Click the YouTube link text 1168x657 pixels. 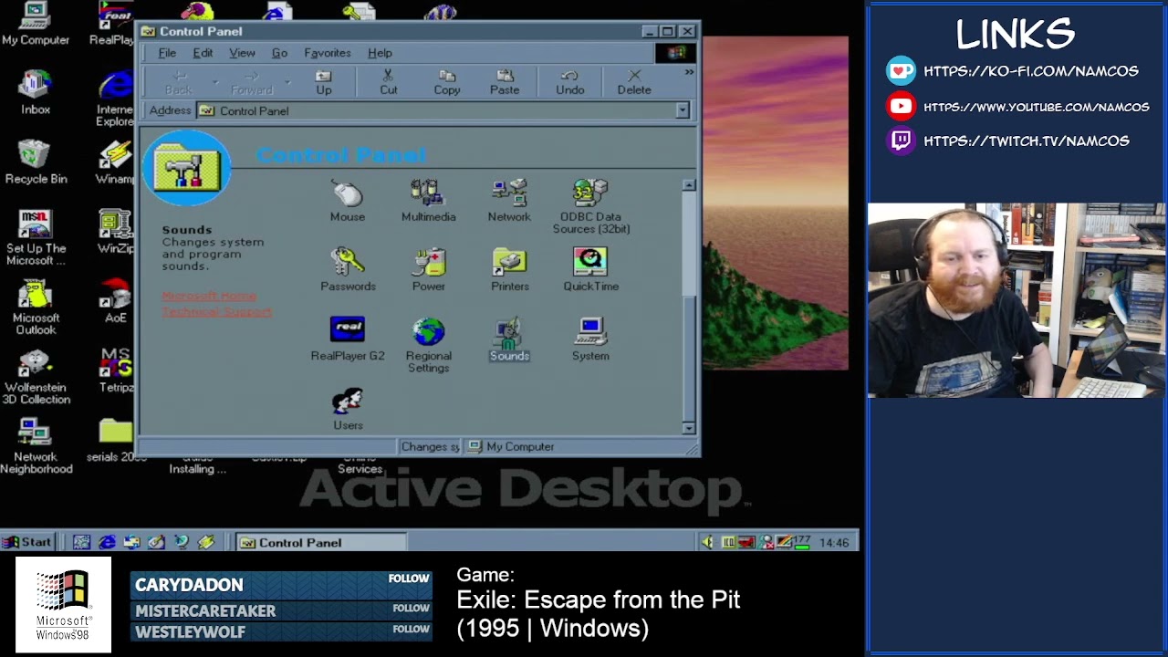[x=1036, y=107]
